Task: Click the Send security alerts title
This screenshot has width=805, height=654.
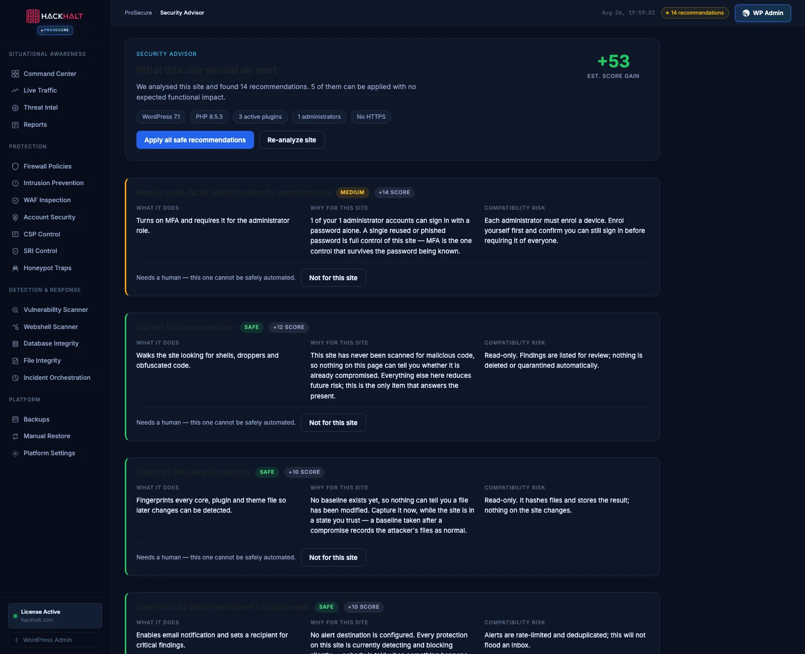Action: [x=223, y=607]
